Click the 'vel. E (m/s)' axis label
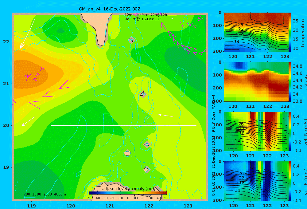 [305, 182]
